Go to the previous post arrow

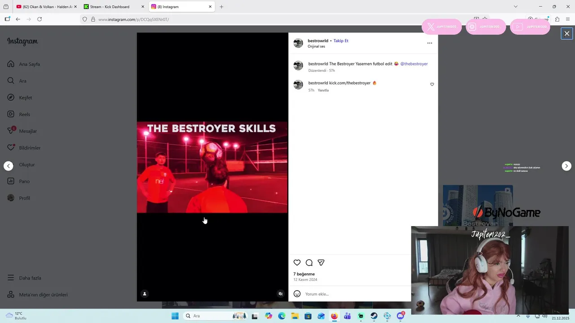click(9, 166)
